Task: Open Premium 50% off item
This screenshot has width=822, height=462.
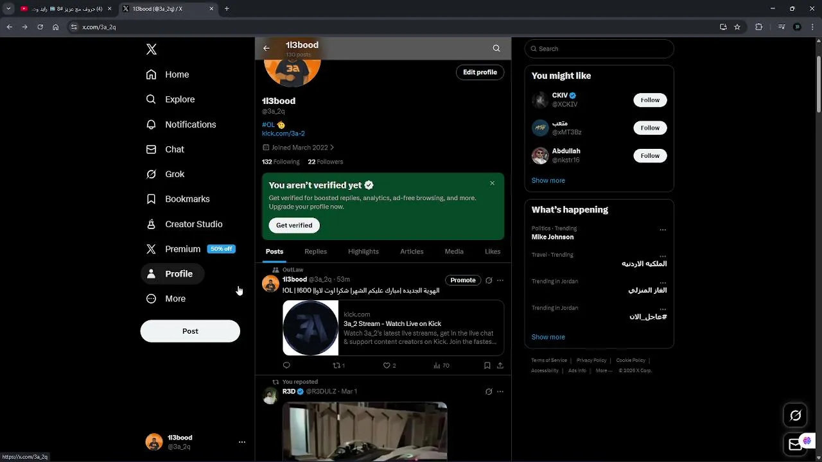Action: pyautogui.click(x=191, y=249)
